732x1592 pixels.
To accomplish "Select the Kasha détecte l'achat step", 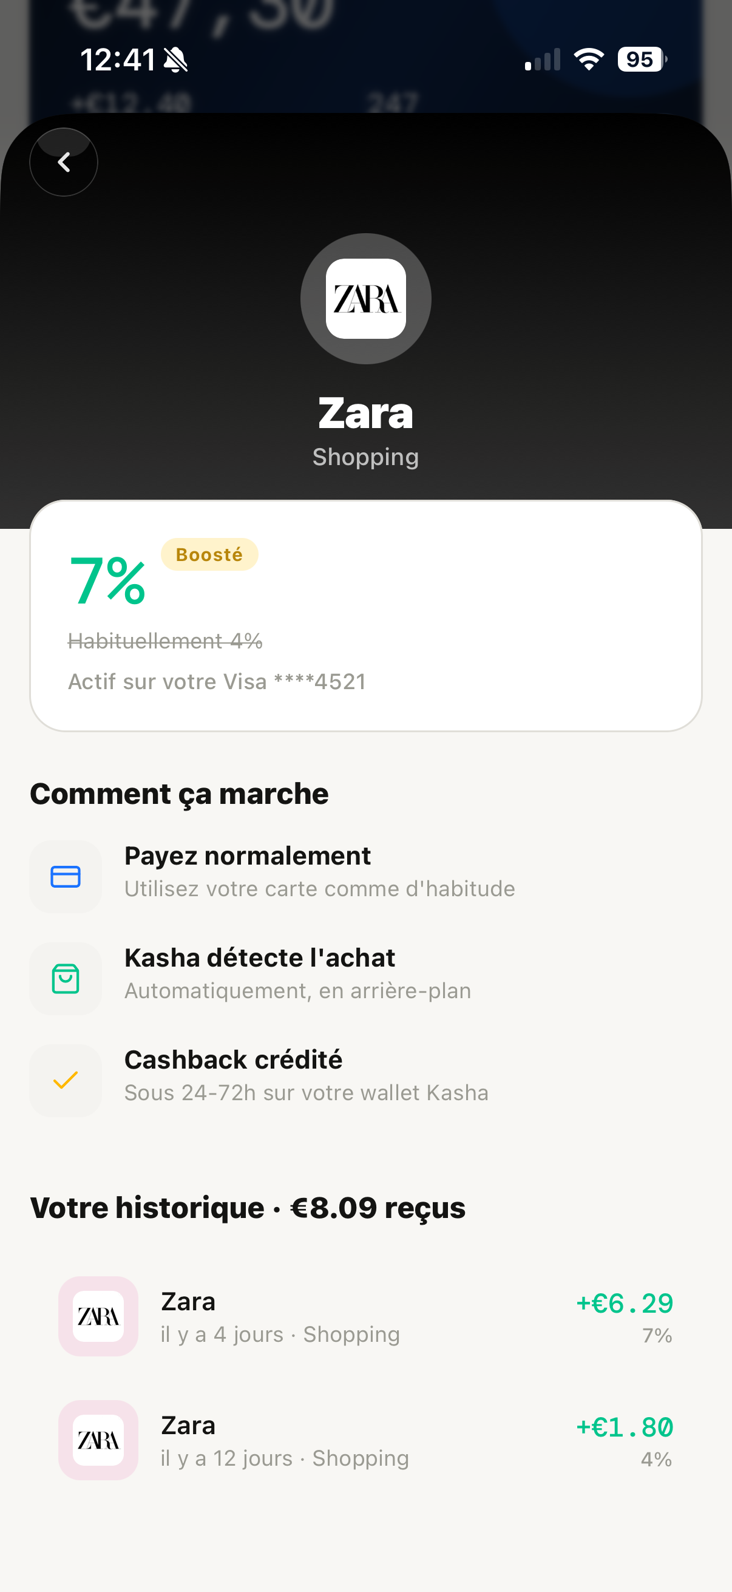I will coord(297,973).
